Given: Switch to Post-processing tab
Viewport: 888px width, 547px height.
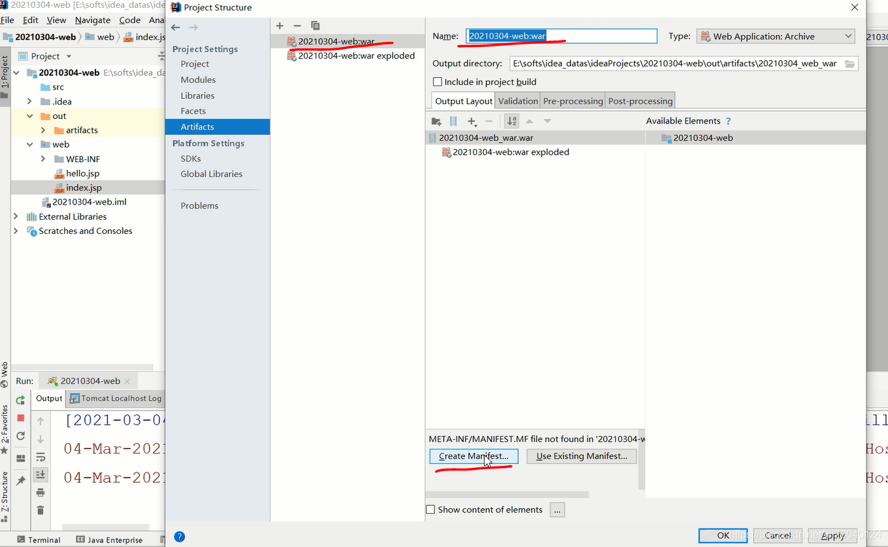Looking at the screenshot, I should pos(640,101).
